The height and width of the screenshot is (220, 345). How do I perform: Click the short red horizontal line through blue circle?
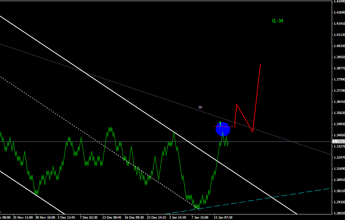tap(225, 127)
